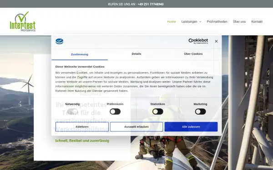Close the cookie consent dialog
This screenshot has width=273, height=170.
tap(216, 41)
